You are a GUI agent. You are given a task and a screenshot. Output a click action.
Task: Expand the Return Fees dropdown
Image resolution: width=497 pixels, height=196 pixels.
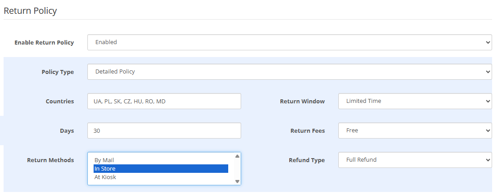(x=415, y=131)
